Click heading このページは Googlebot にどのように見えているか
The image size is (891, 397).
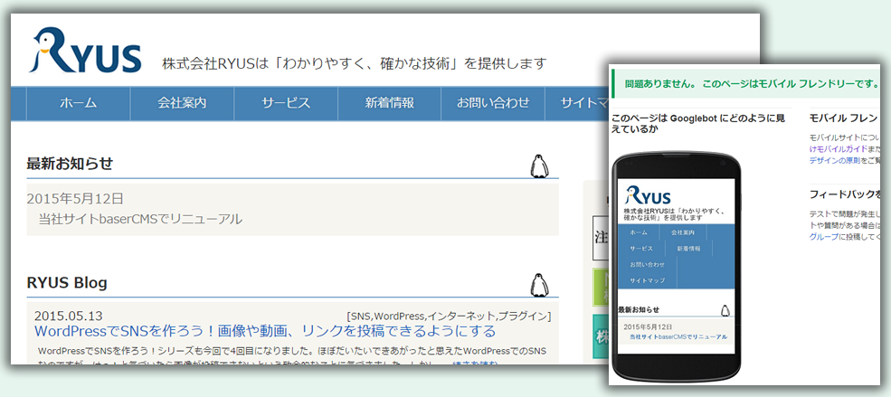coord(697,124)
